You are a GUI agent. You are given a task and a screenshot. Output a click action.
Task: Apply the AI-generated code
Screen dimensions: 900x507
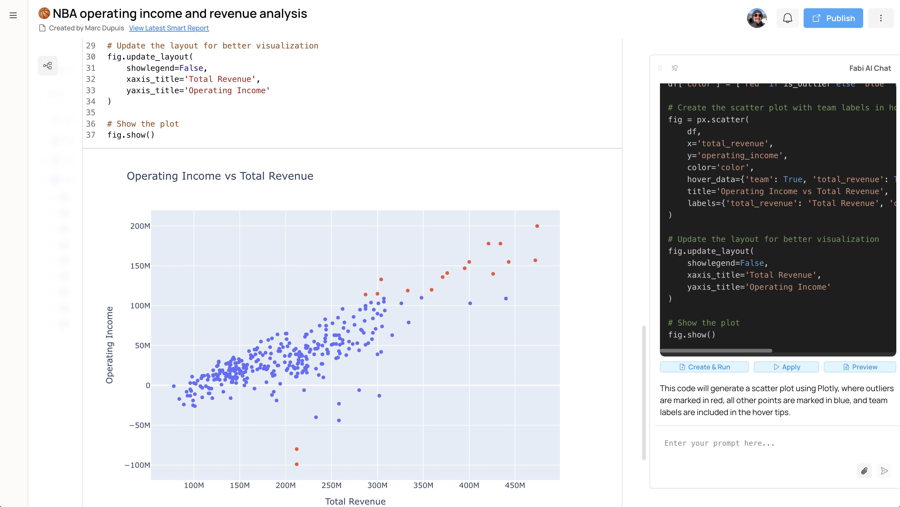tap(786, 367)
